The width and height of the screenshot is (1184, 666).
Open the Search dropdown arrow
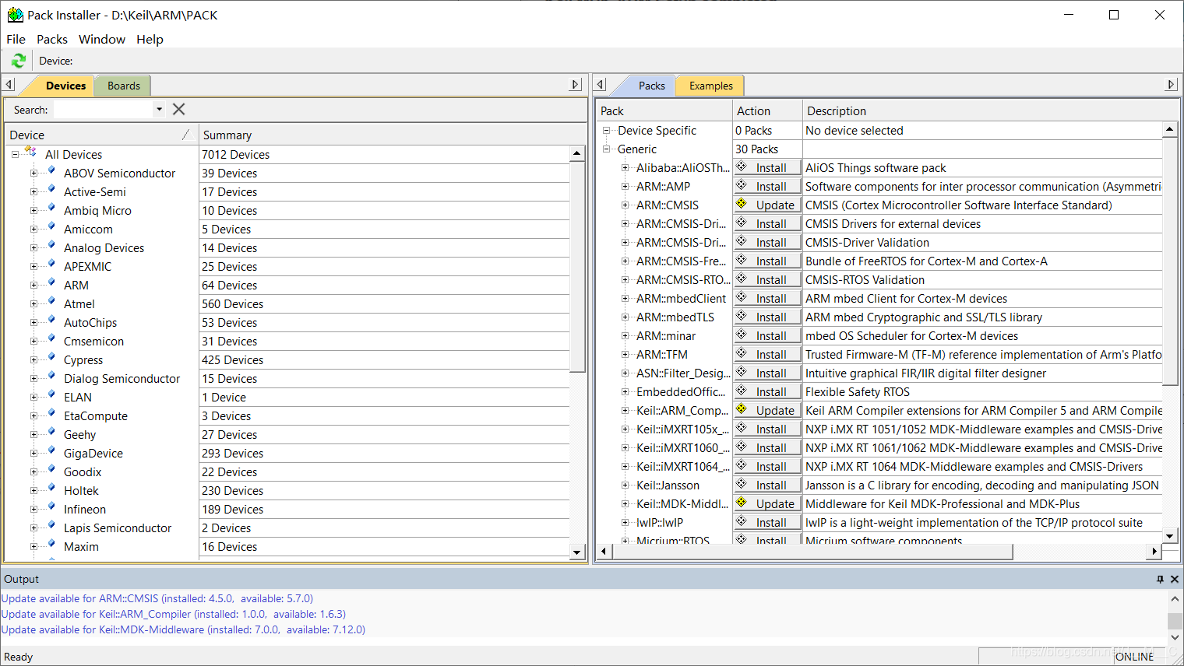pos(159,110)
